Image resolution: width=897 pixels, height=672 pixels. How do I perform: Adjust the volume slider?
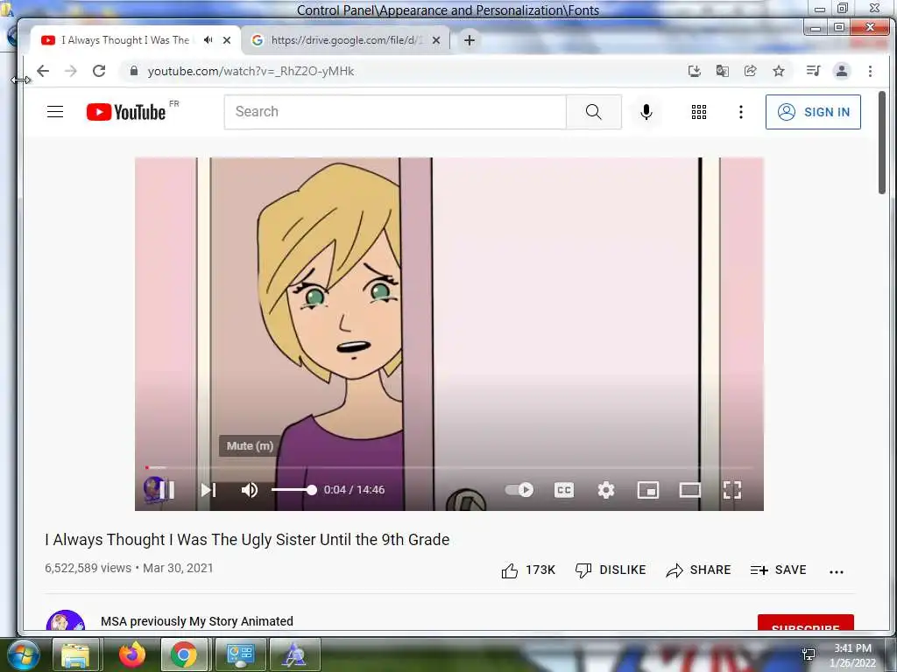click(x=293, y=490)
